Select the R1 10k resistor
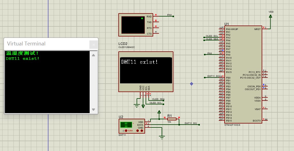 [171, 119]
